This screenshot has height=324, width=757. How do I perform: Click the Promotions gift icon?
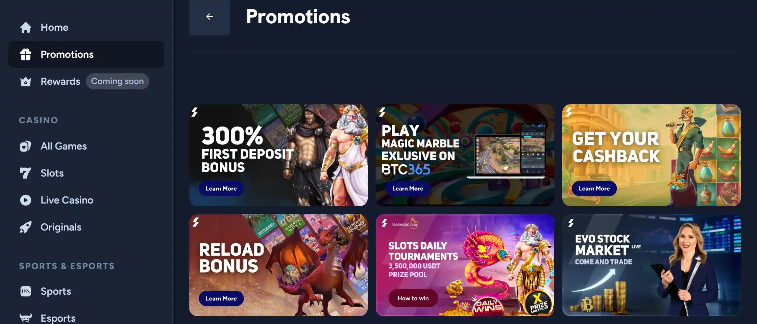pyautogui.click(x=26, y=54)
